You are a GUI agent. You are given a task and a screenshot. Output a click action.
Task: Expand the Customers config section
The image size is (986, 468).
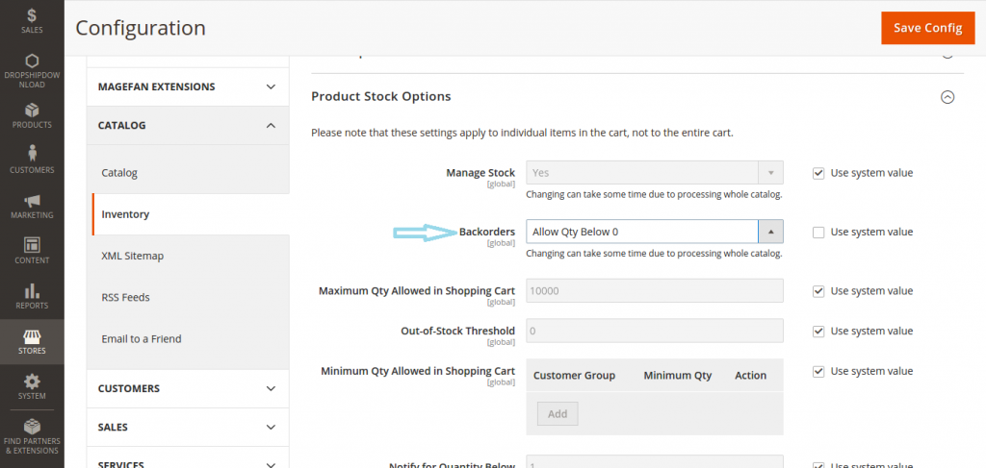tap(188, 388)
